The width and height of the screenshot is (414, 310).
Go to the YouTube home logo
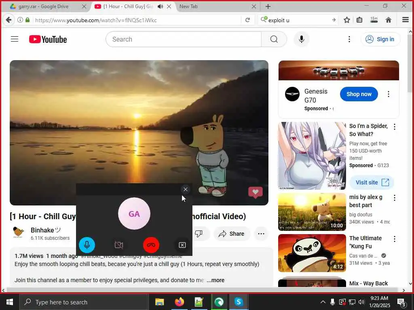pyautogui.click(x=48, y=39)
